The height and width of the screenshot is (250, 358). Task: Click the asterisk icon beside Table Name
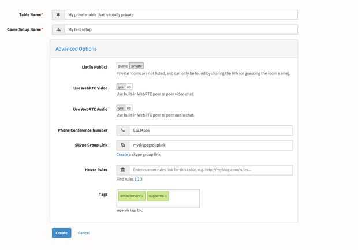pyautogui.click(x=58, y=14)
